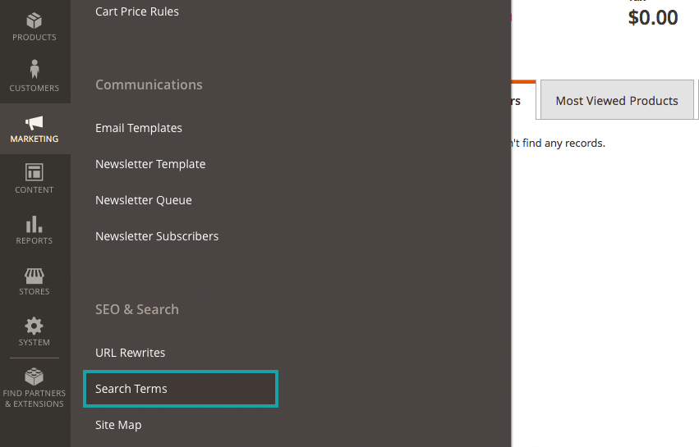Select the Marketing megaphone icon
The height and width of the screenshot is (447, 699).
(34, 123)
